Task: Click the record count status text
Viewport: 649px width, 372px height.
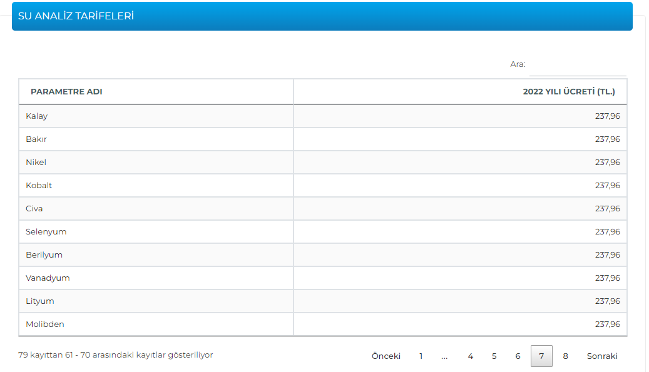Action: point(116,355)
